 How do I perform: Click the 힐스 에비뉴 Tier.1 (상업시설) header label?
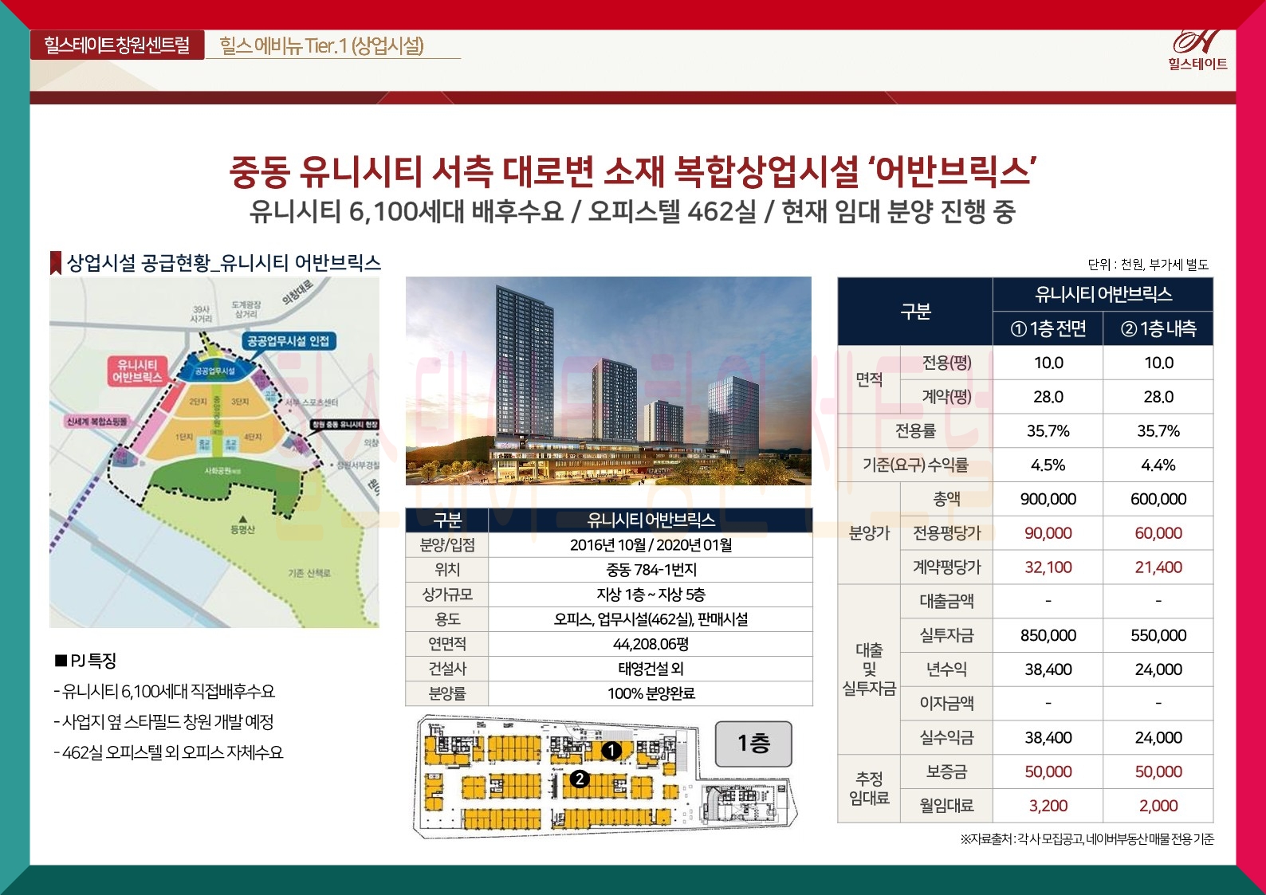(322, 45)
